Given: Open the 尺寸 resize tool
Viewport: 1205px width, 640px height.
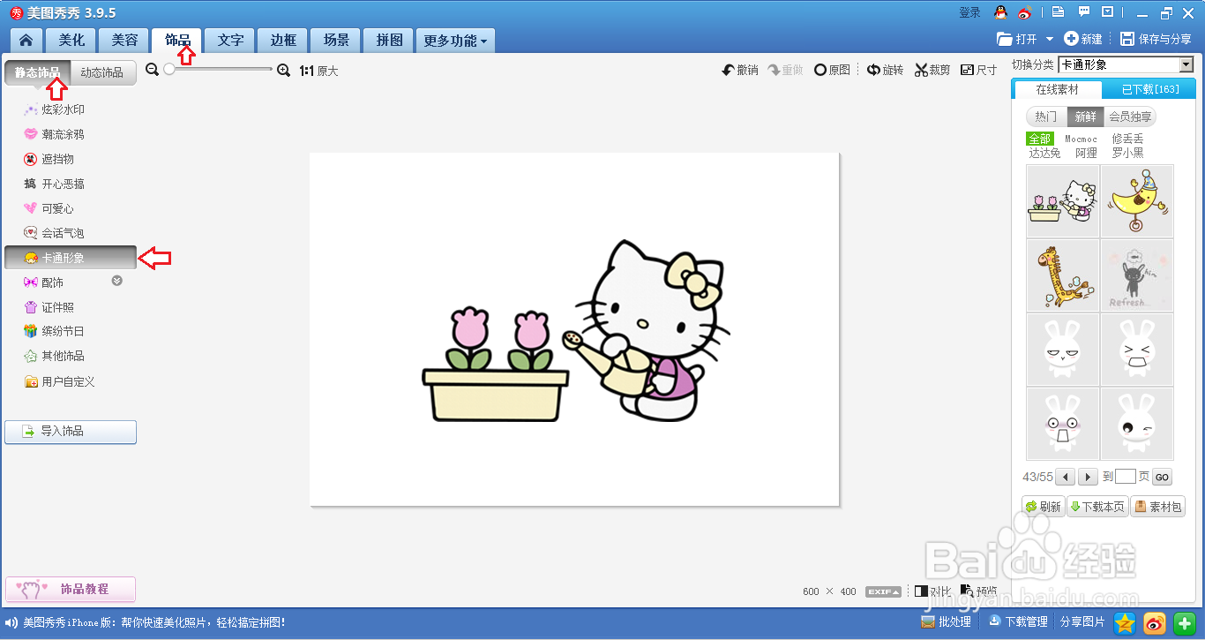Looking at the screenshot, I should (x=978, y=70).
